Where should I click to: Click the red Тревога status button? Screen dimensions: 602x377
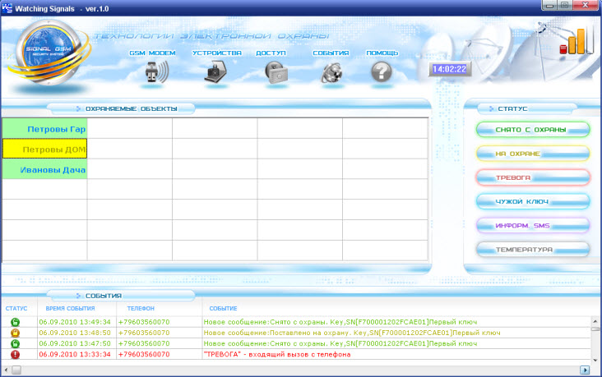pos(532,177)
